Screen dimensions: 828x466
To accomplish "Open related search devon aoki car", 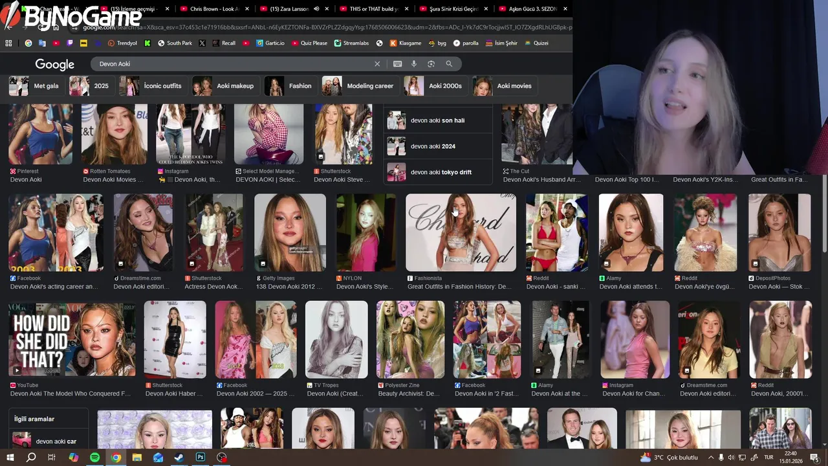I will tap(49, 441).
